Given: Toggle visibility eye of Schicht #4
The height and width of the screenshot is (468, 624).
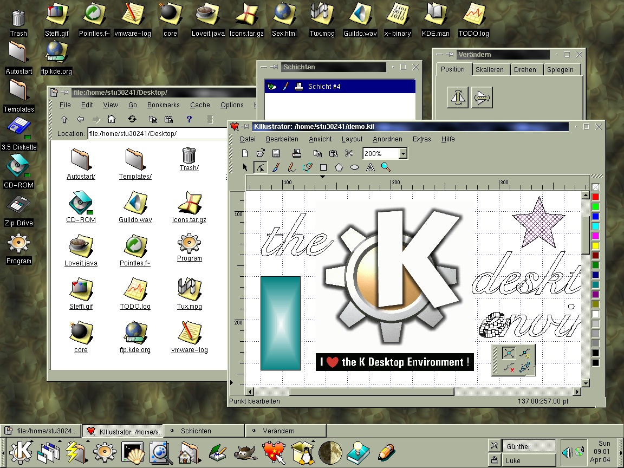Looking at the screenshot, I should click(272, 87).
